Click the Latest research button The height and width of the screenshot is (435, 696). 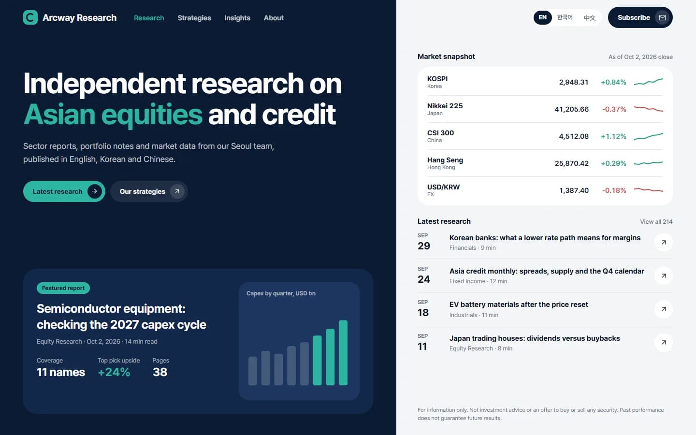tap(64, 191)
